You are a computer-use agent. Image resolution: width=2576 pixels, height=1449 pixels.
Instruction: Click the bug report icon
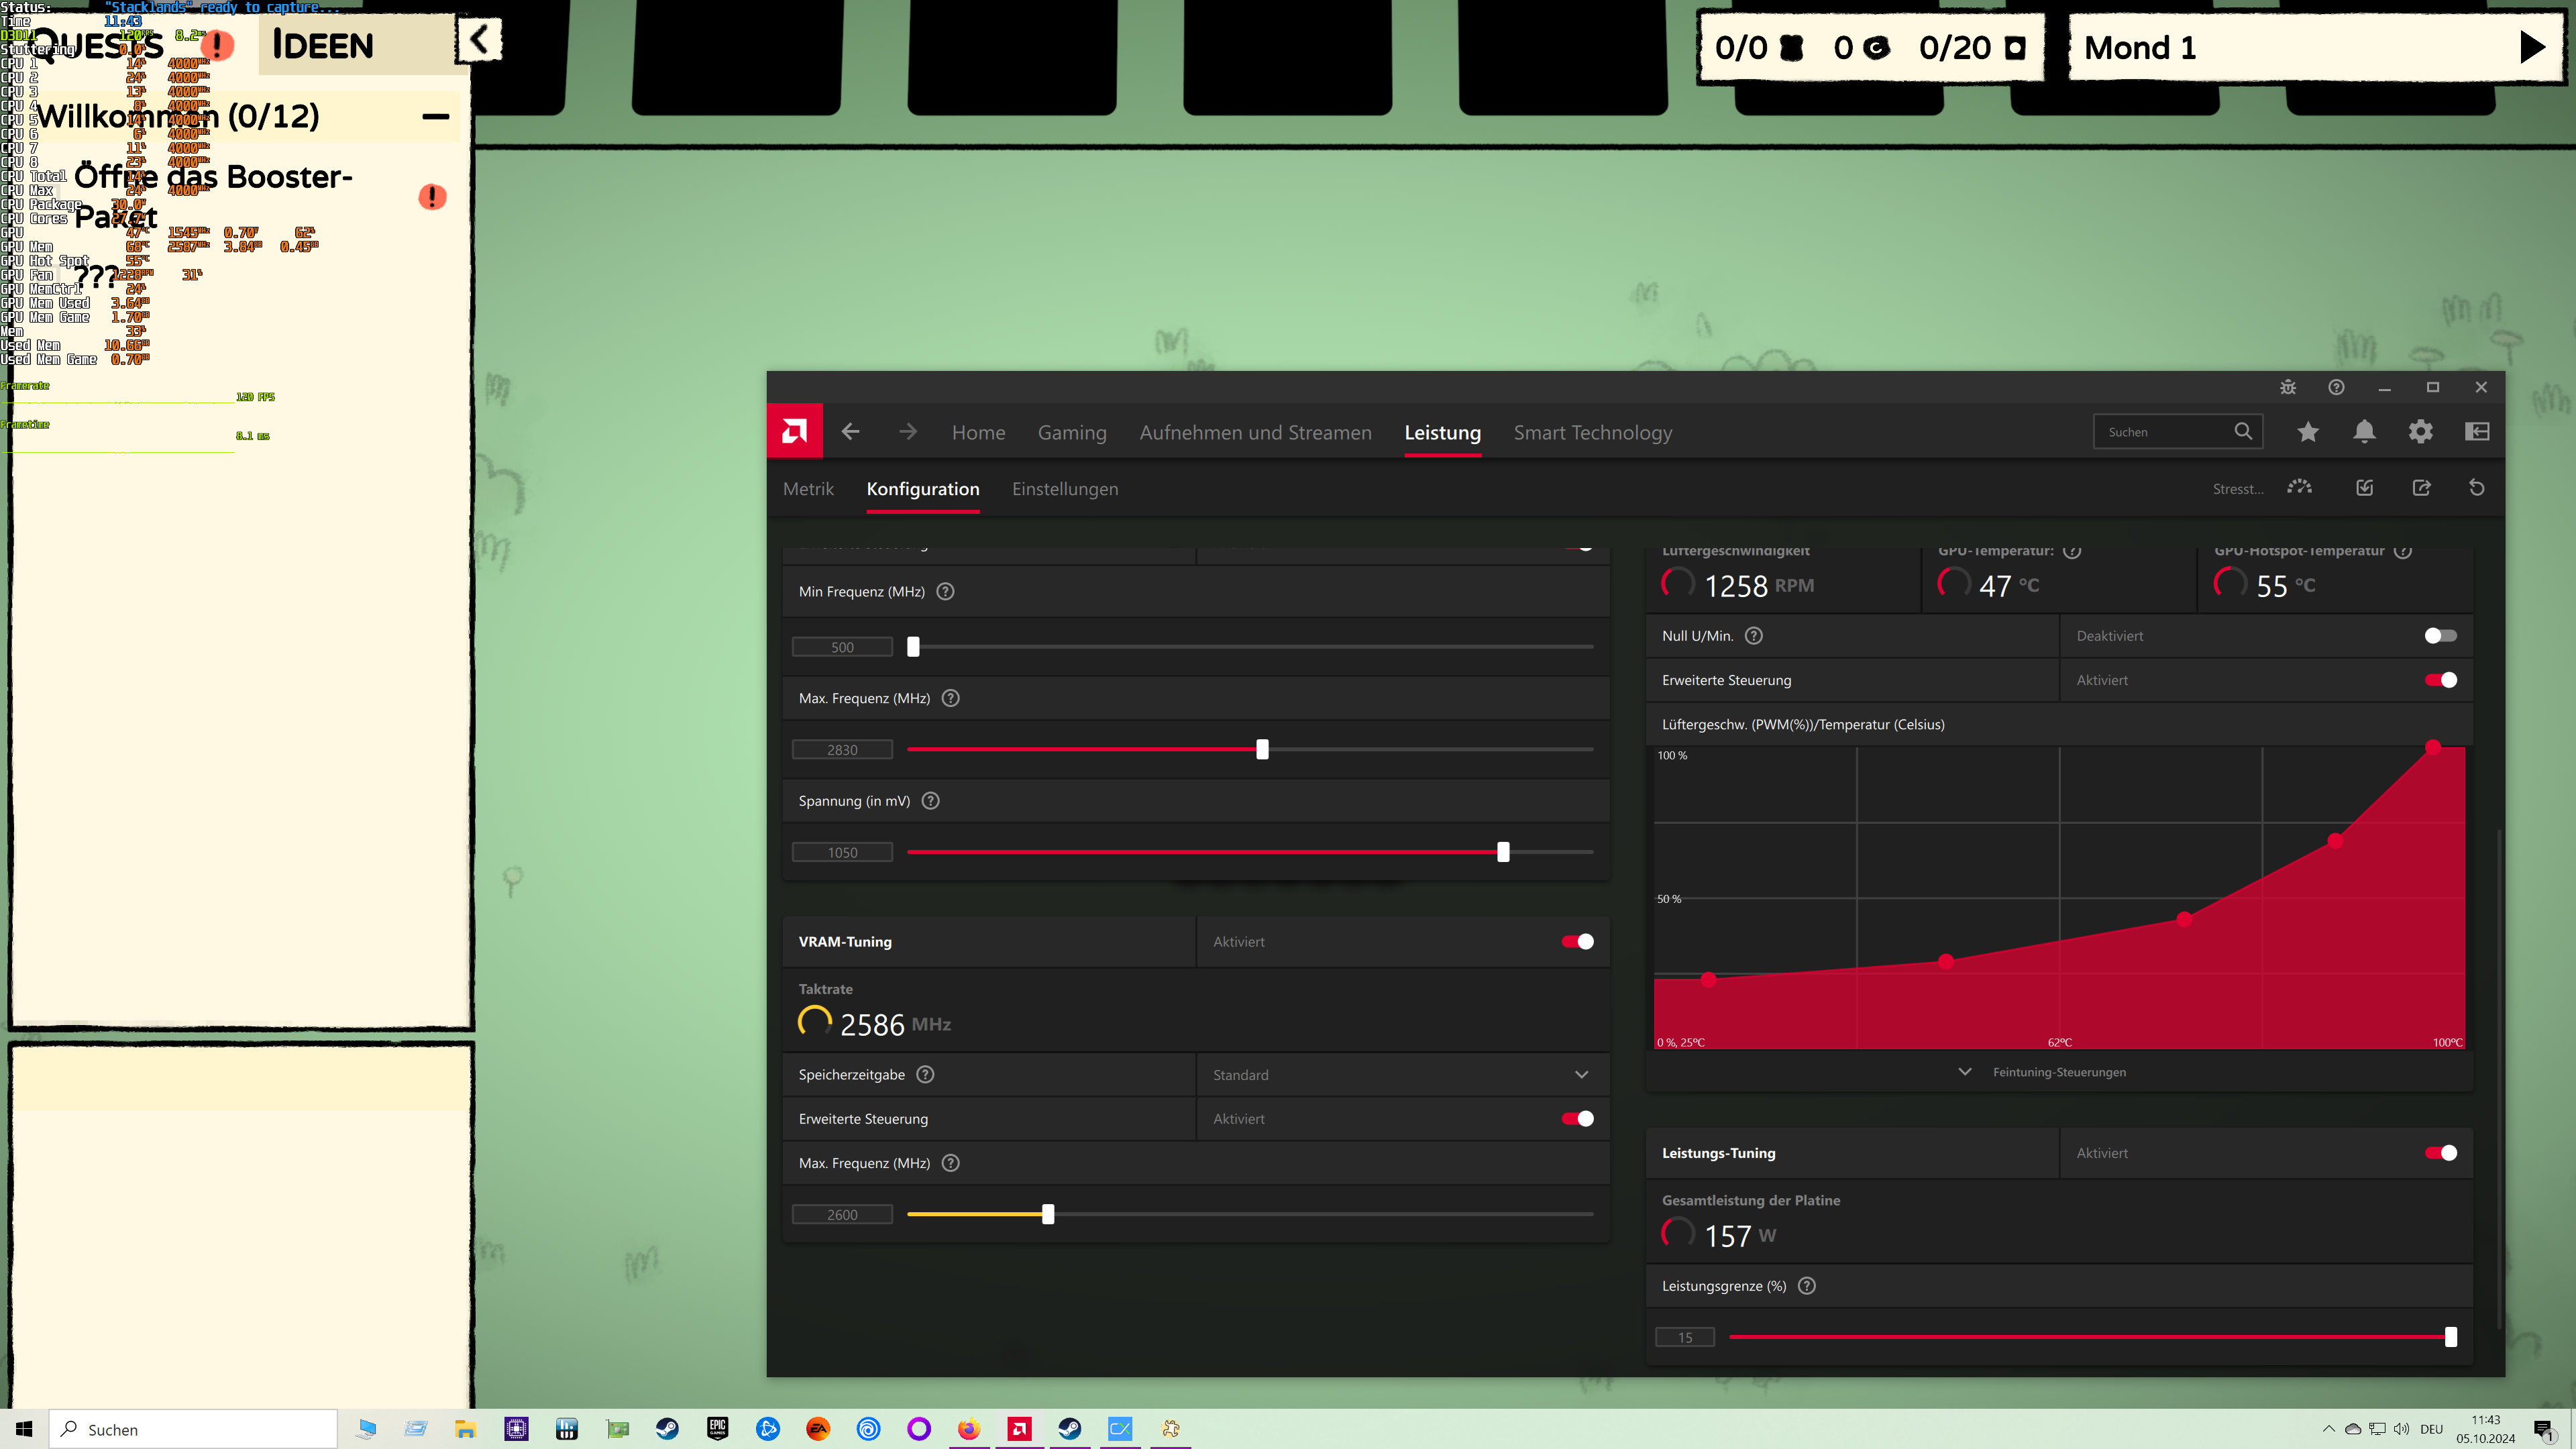(x=2288, y=387)
